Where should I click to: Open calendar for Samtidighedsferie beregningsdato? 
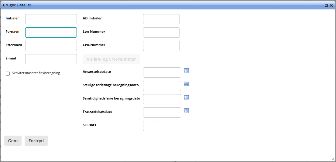pos(186,97)
